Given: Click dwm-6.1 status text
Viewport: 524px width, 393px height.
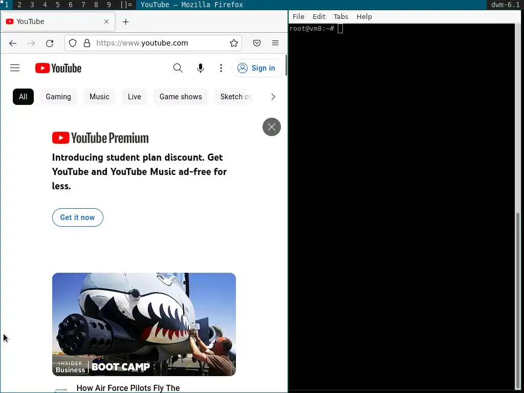Looking at the screenshot, I should 505,5.
